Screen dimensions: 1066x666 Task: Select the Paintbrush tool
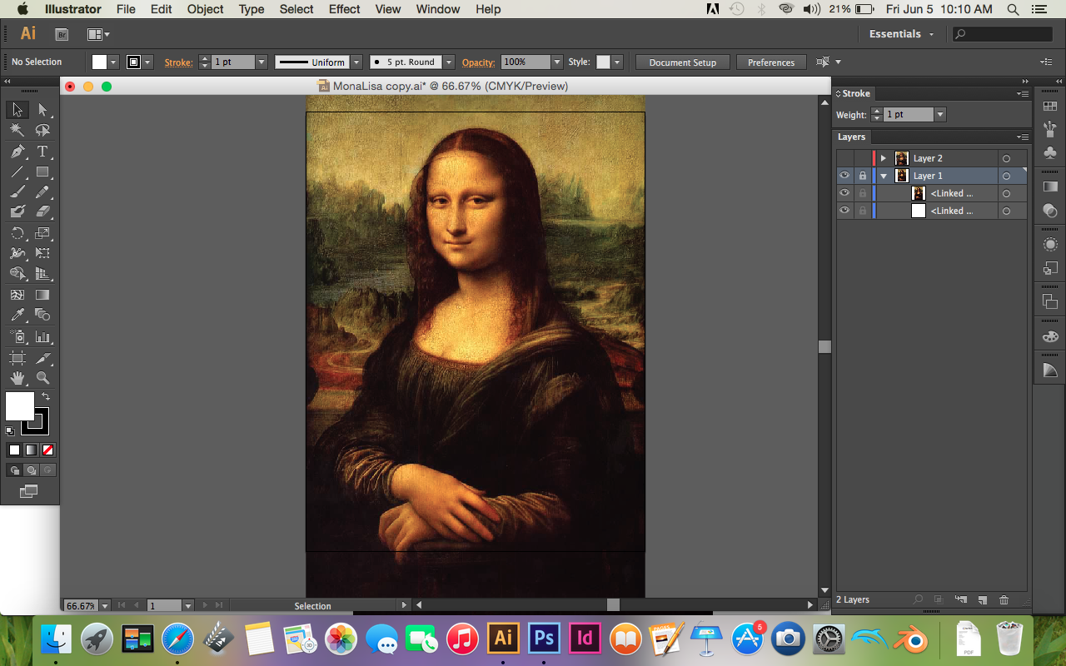click(x=17, y=192)
